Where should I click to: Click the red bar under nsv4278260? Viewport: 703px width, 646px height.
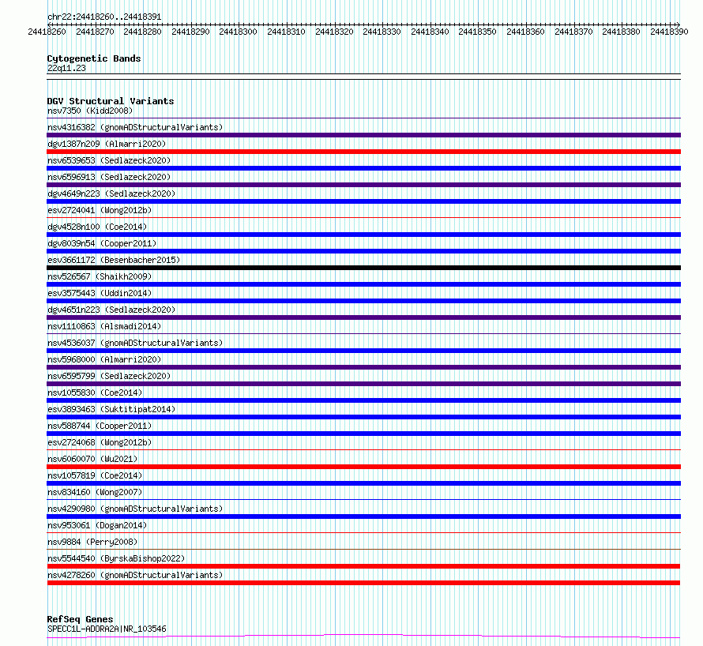point(363,583)
